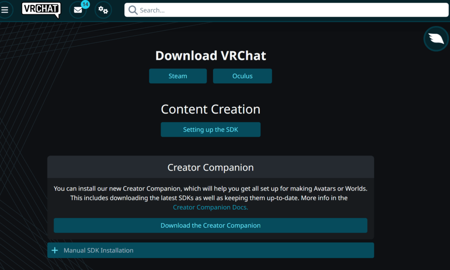Click the magnifier search icon
The width and height of the screenshot is (450, 270).
(133, 10)
